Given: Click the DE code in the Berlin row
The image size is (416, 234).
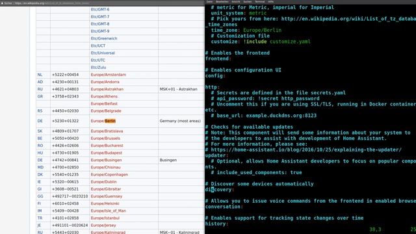Looking at the screenshot, I should click(40, 121).
